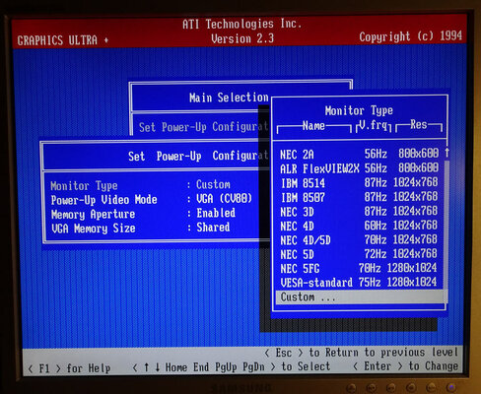Choose NEC 4D 60Hz monitor

[x=359, y=226]
